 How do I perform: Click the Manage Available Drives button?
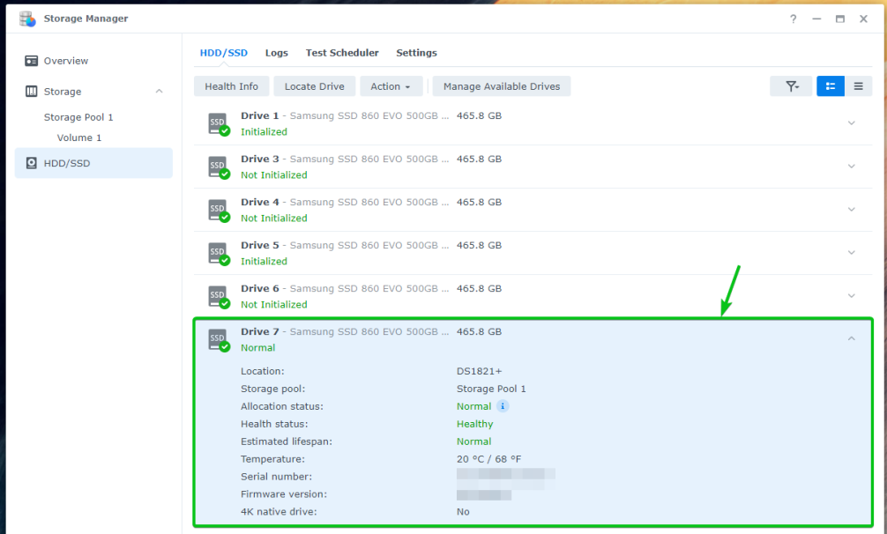502,86
